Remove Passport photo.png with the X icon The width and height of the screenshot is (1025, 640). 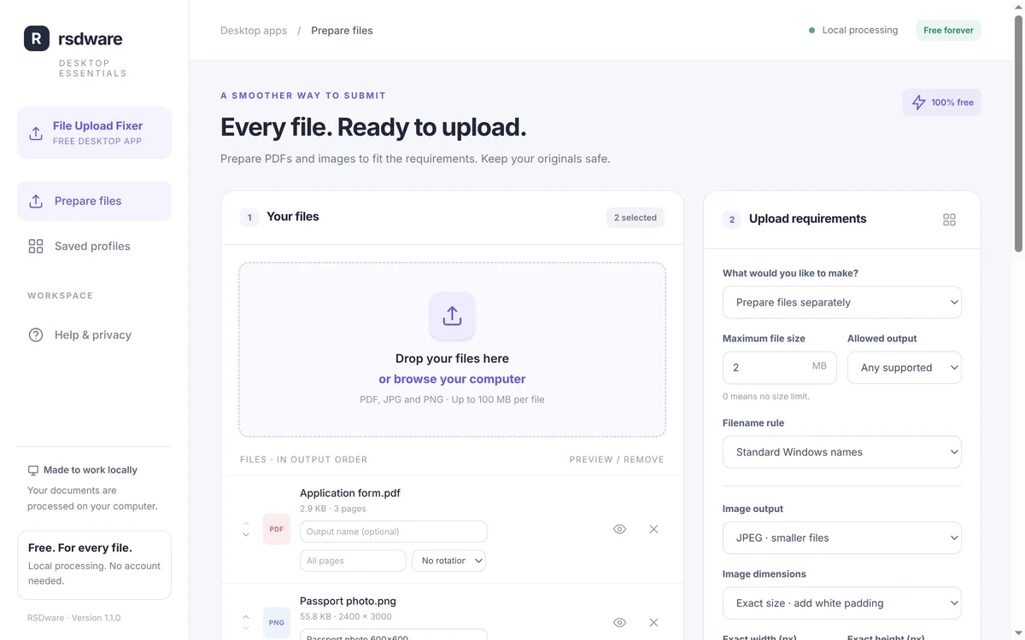pos(653,622)
